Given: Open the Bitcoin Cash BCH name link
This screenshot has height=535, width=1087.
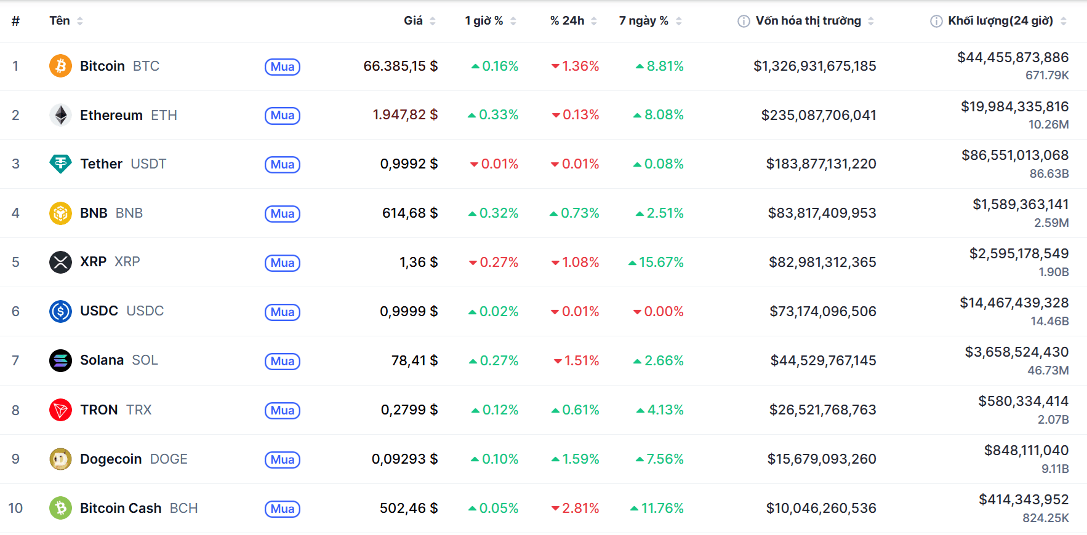Looking at the screenshot, I should click(x=139, y=508).
